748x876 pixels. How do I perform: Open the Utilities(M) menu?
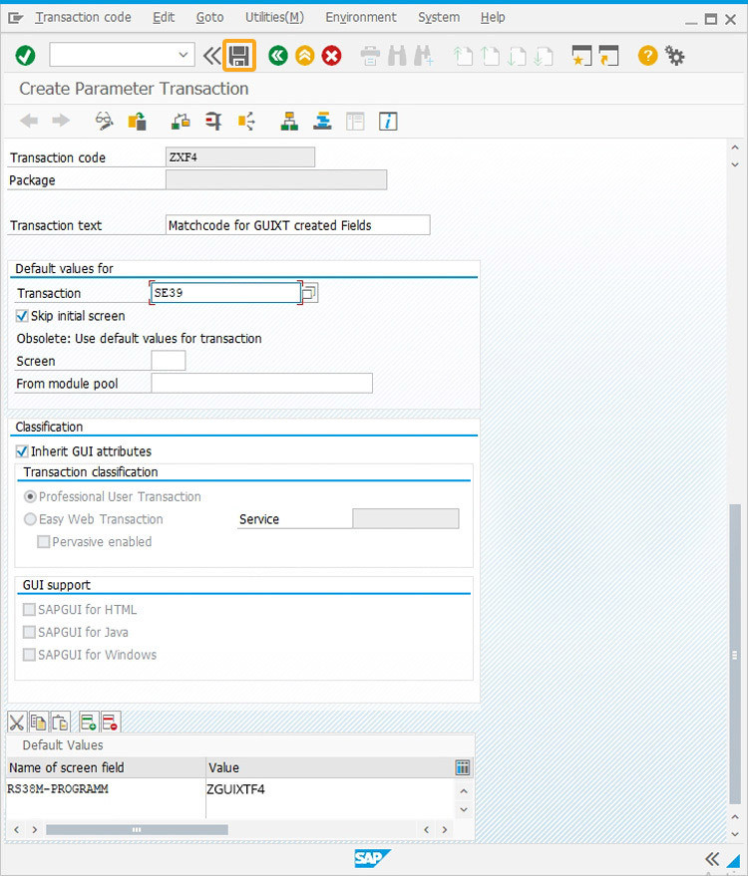coord(274,17)
